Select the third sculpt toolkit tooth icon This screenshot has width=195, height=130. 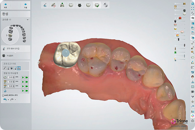12,68
